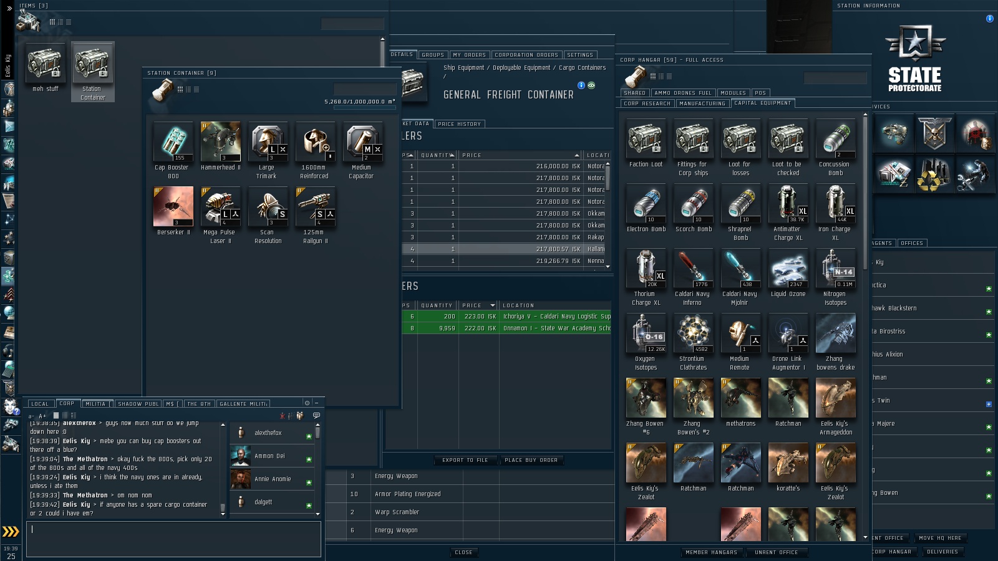Focus the chat message input box
The height and width of the screenshot is (561, 998).
pos(173,539)
